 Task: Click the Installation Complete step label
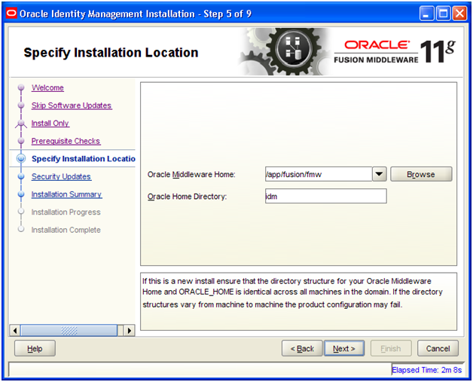point(66,230)
